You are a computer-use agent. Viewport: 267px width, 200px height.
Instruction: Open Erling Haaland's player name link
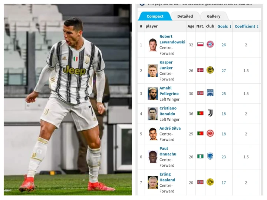click(167, 177)
